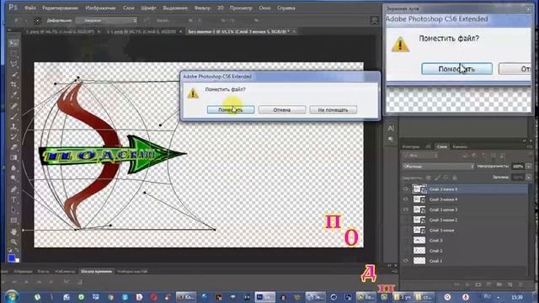Screen dimensions: 539x303
Task: Select the Pen tool
Action: click(x=13, y=189)
